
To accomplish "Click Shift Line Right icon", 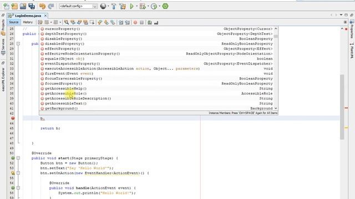I will click(127, 22).
